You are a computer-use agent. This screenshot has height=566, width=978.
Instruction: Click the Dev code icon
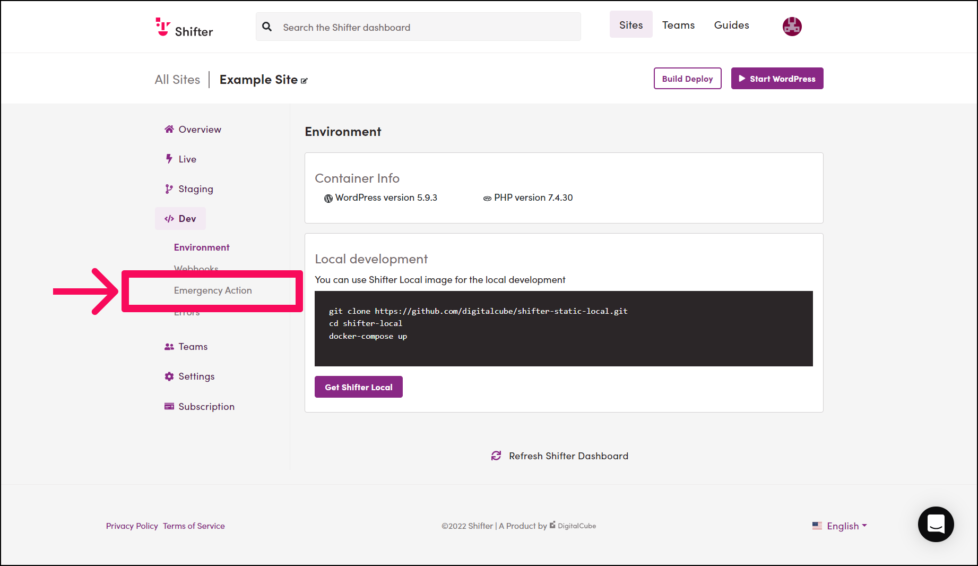[169, 219]
